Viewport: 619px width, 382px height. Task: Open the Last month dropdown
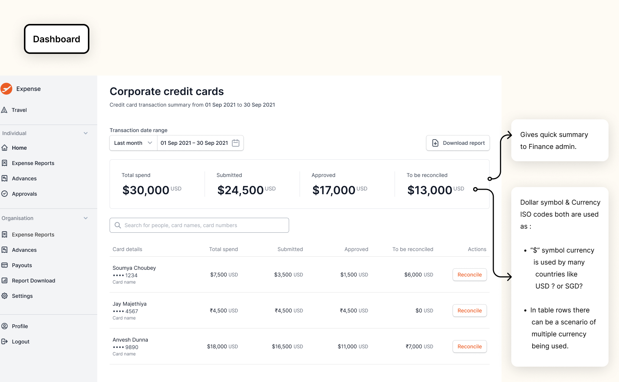coord(133,143)
